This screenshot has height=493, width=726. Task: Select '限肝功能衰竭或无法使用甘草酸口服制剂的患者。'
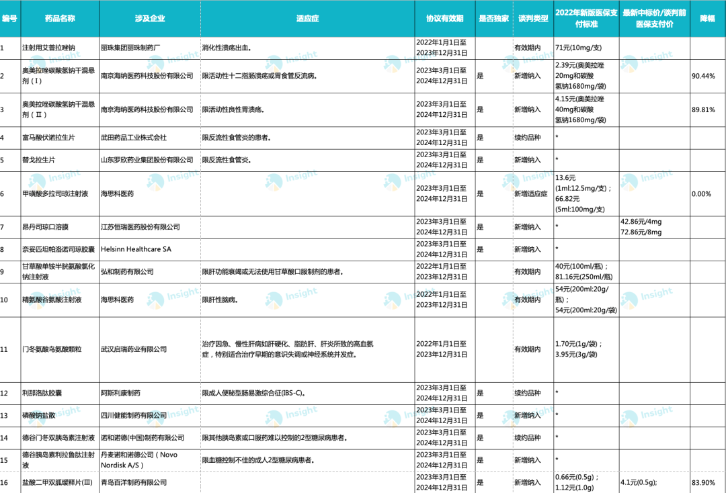tap(273, 271)
